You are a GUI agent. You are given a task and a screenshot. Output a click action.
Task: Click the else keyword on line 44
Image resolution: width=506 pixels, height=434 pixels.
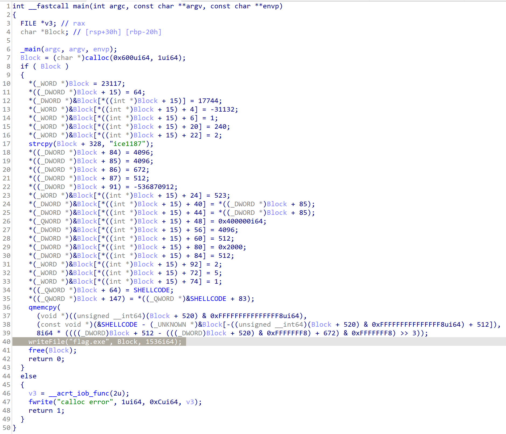click(28, 376)
